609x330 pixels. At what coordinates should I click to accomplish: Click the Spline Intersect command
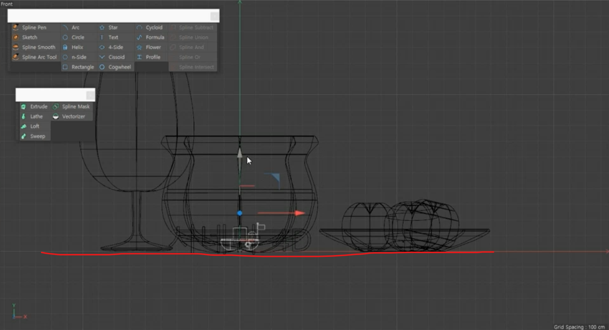193,67
